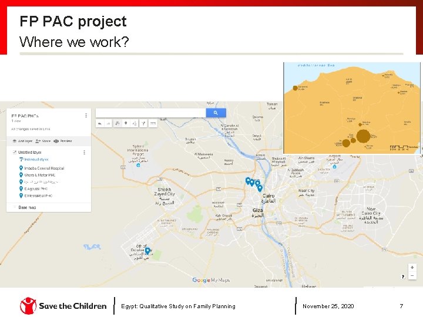
Task: Click the pin icon beside Imbaba General Hospital
Action: pos(21,168)
